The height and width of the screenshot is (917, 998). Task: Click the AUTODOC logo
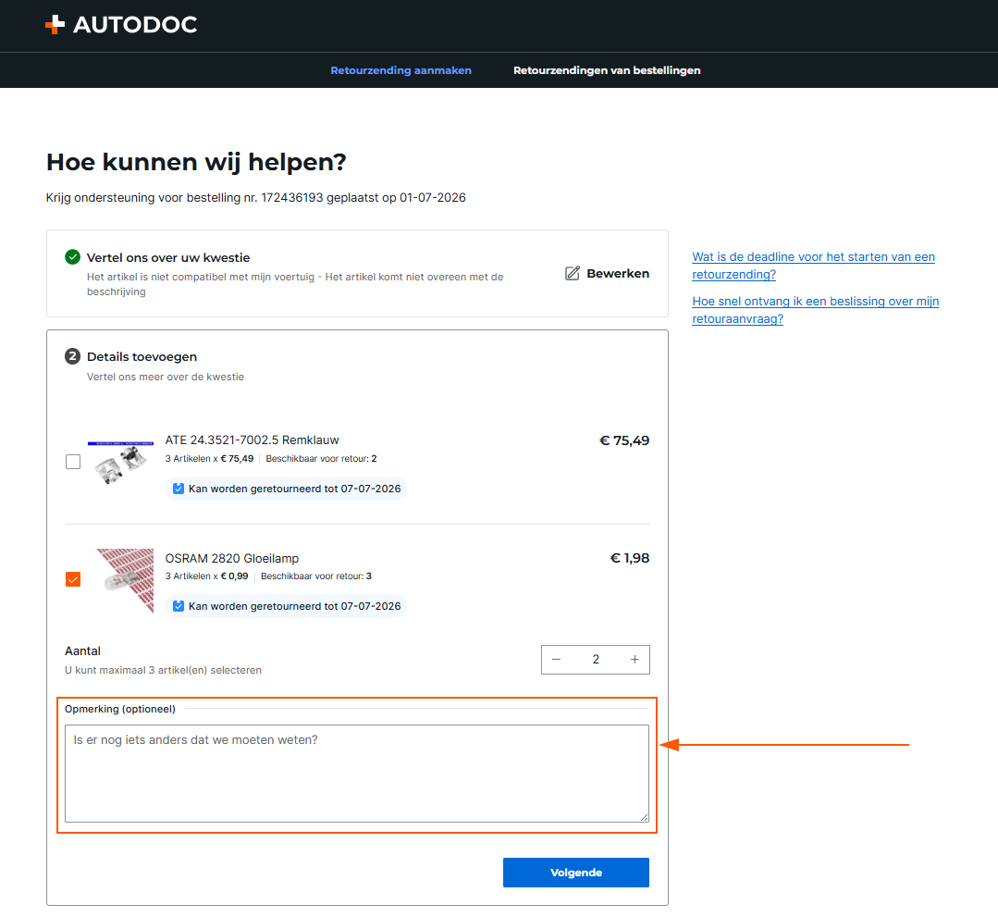click(121, 25)
